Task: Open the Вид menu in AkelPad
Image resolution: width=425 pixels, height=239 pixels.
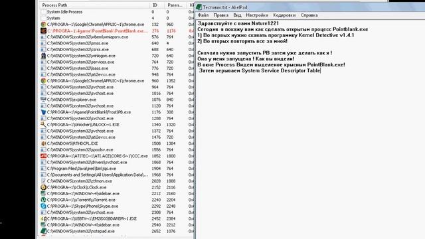Action: pyautogui.click(x=237, y=15)
